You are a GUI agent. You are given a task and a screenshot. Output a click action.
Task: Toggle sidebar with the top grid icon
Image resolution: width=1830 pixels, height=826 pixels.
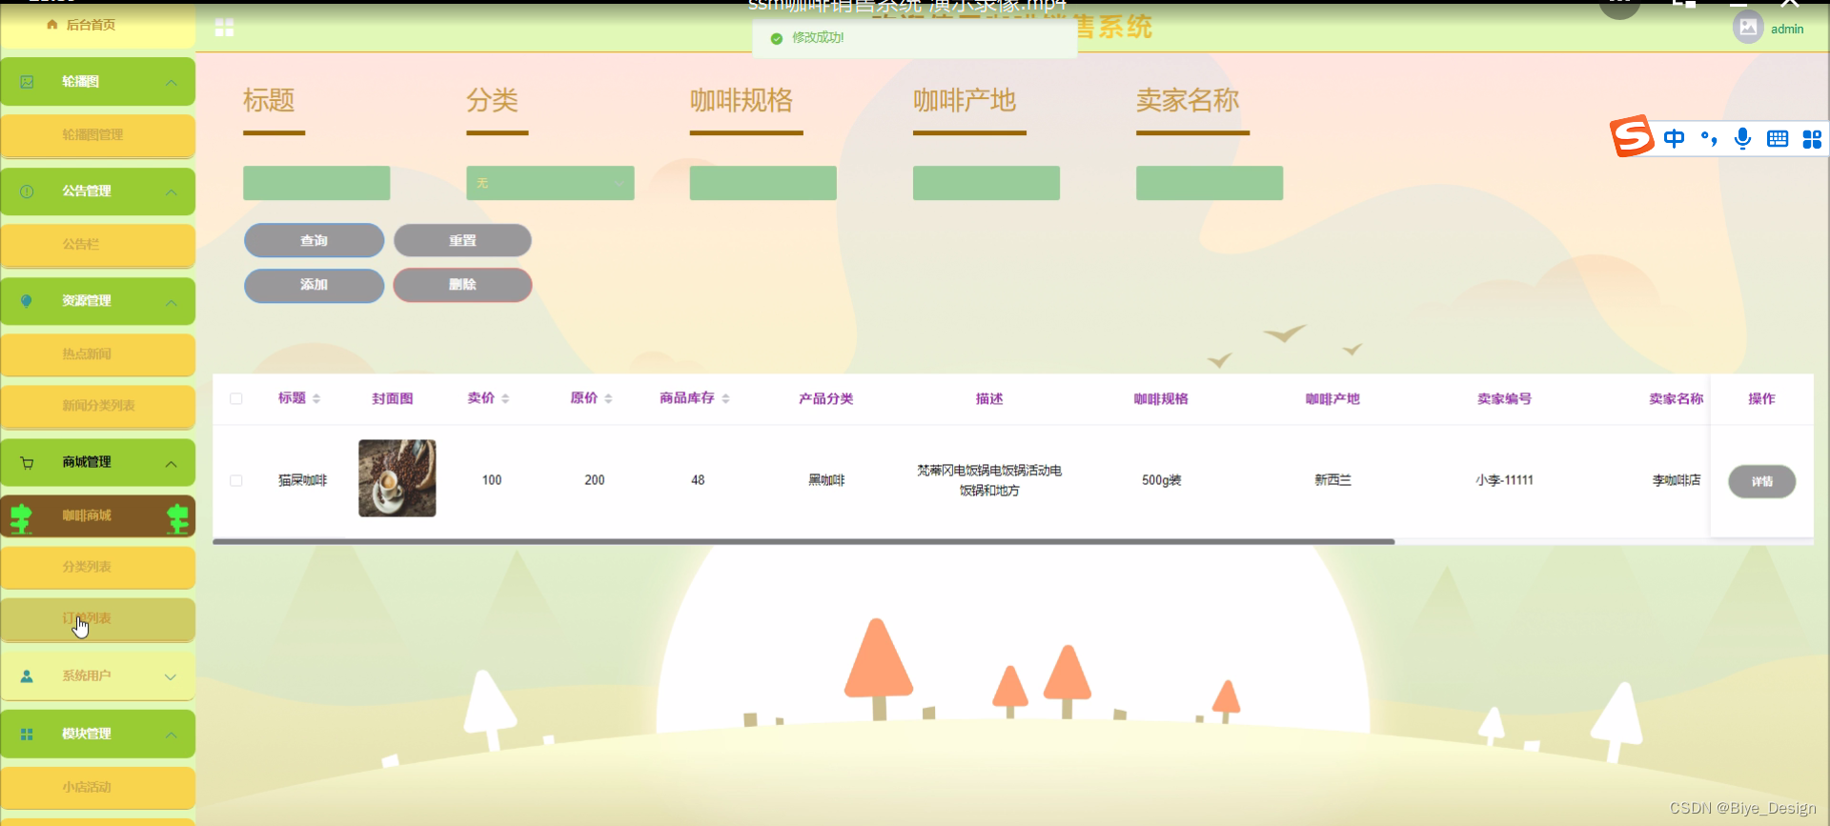pyautogui.click(x=225, y=28)
